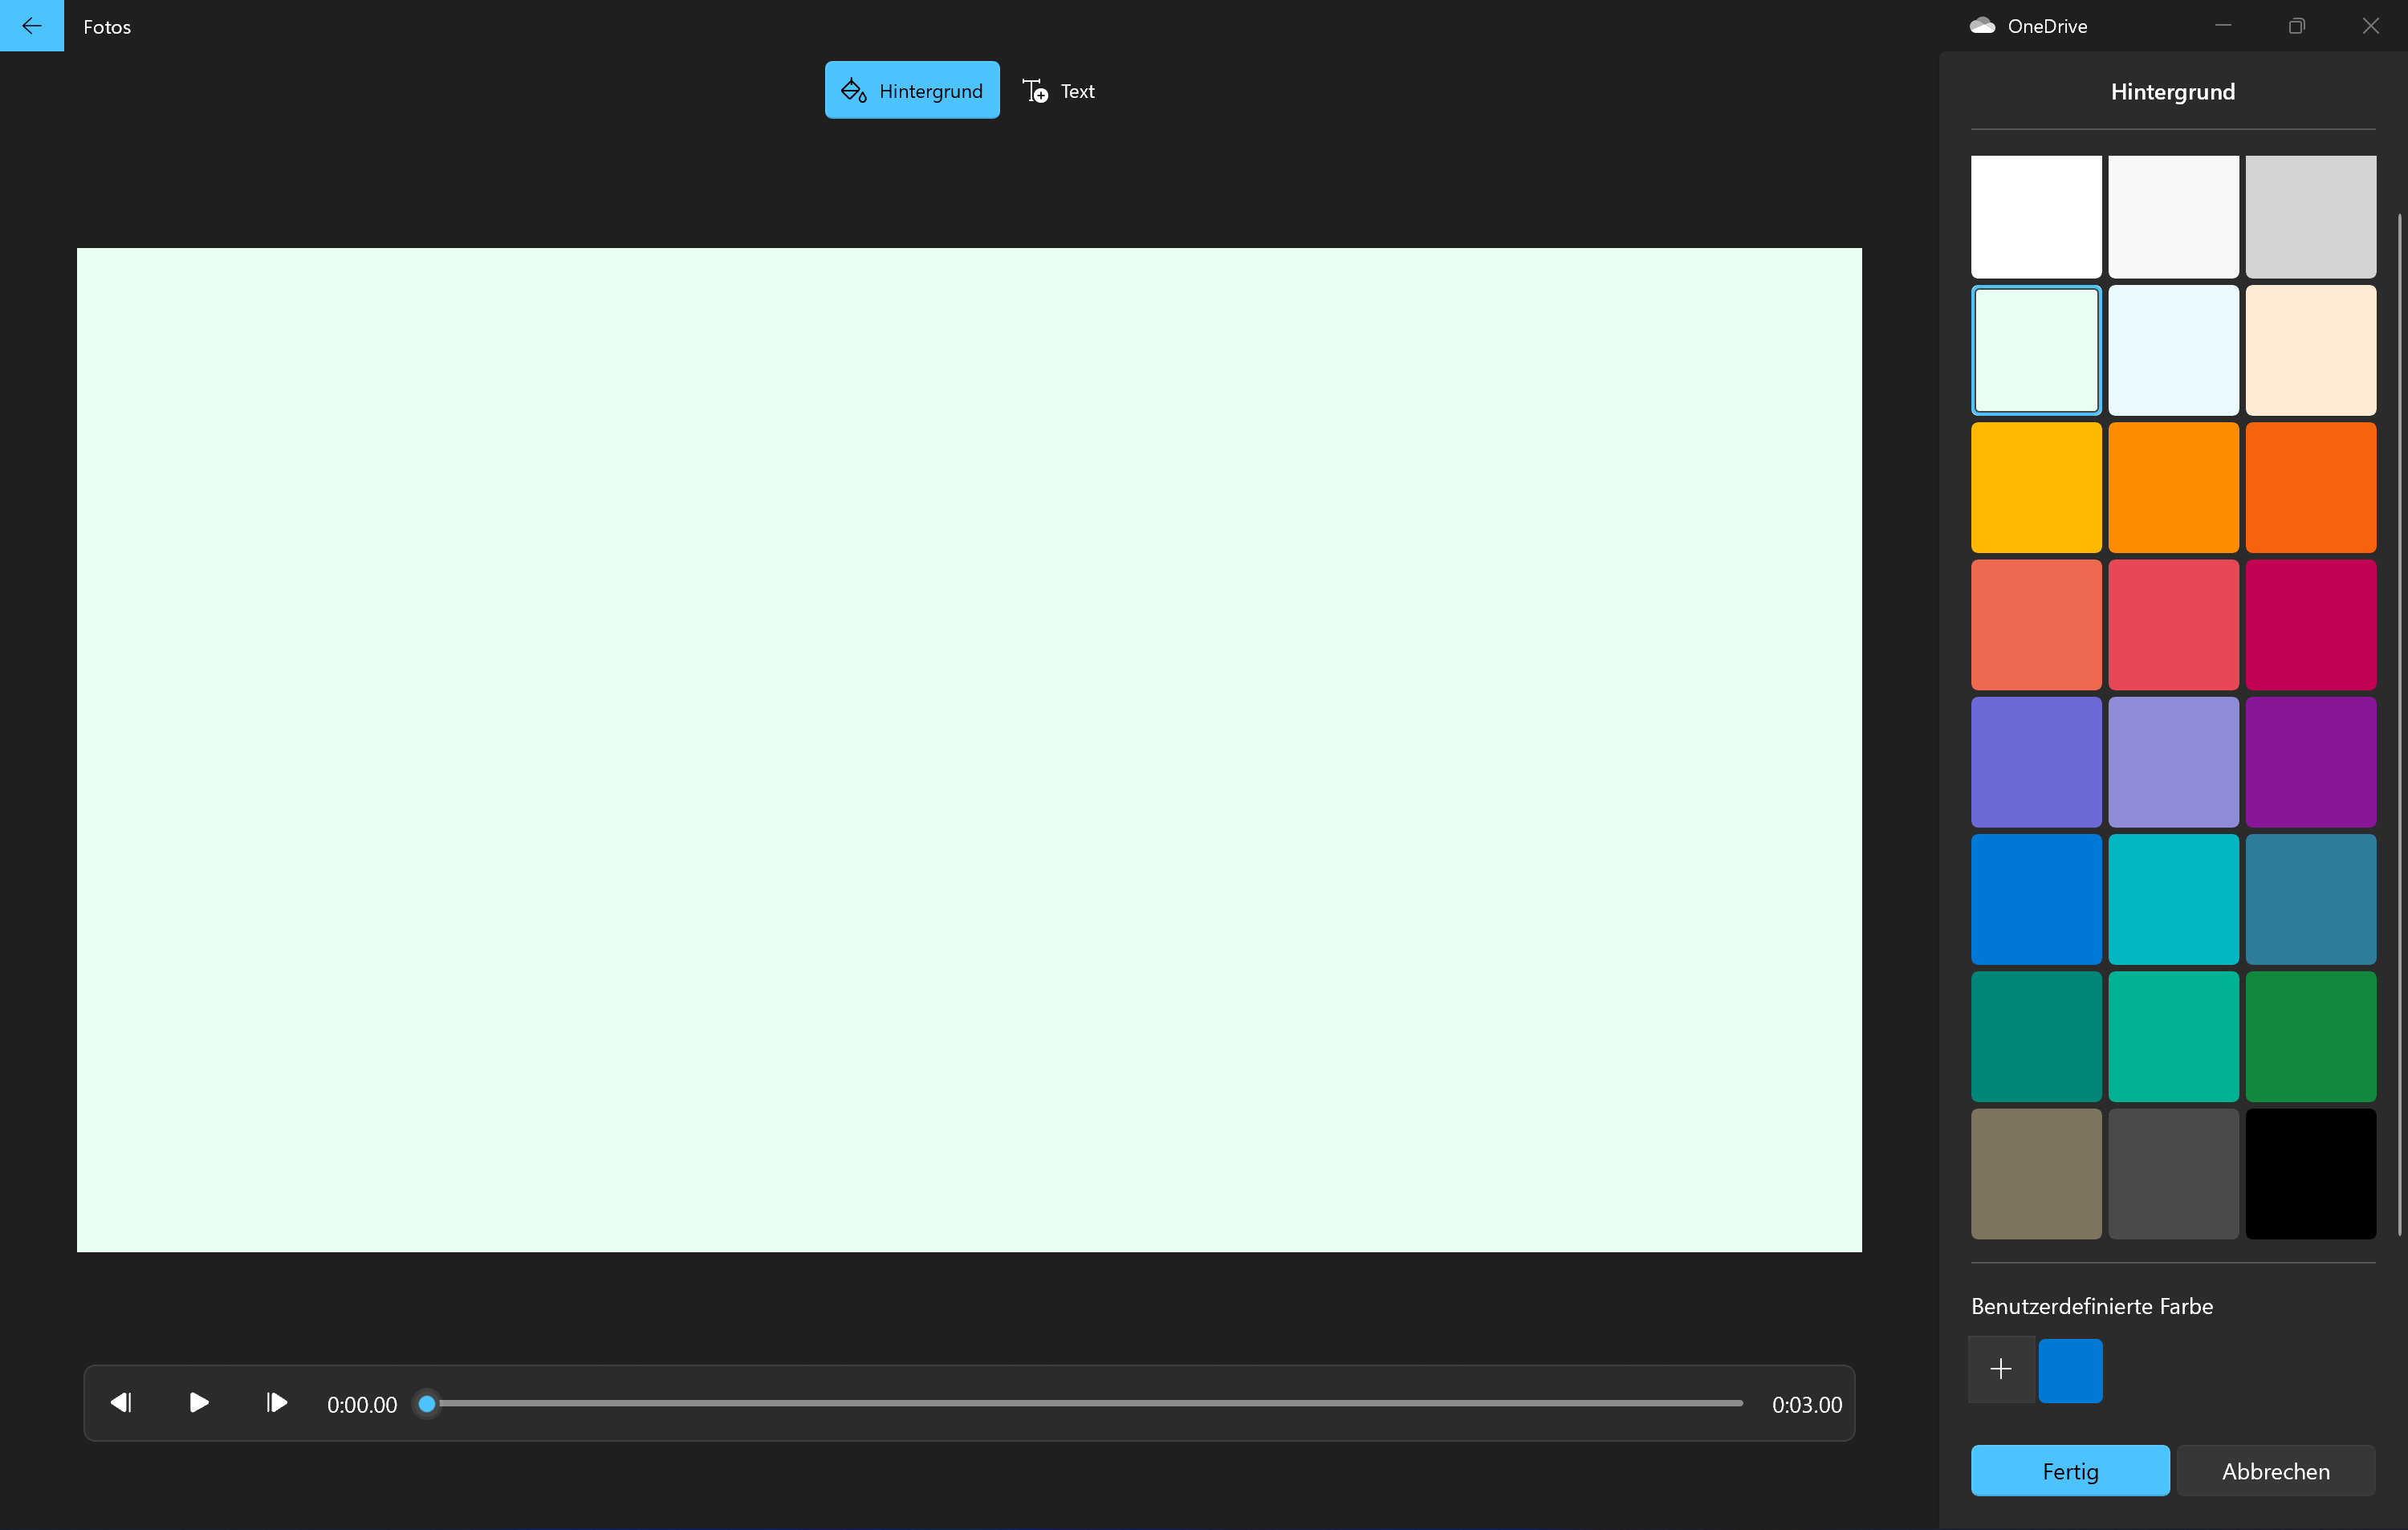The width and height of the screenshot is (2408, 1530).
Task: Minimize the Fotos window
Action: click(x=2223, y=26)
